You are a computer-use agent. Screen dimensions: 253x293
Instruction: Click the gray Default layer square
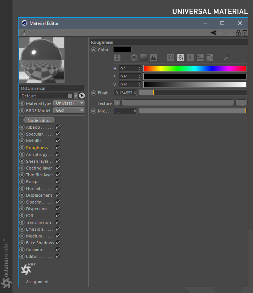70,96
